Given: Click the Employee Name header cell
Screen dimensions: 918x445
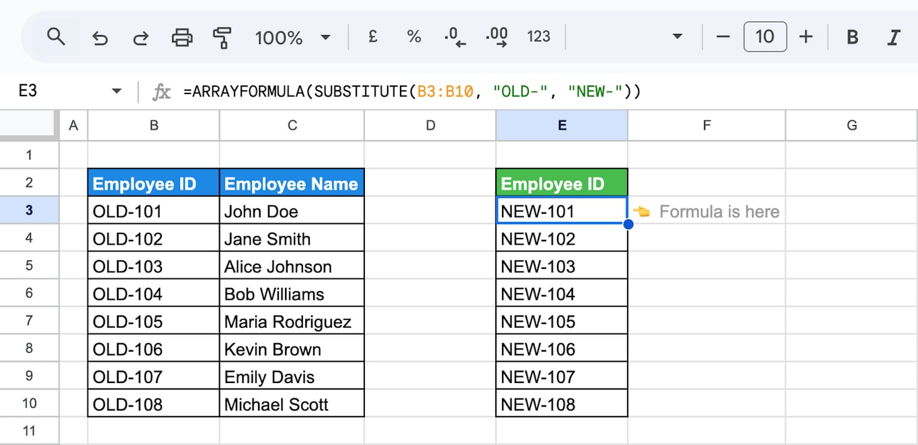Looking at the screenshot, I should coord(292,183).
